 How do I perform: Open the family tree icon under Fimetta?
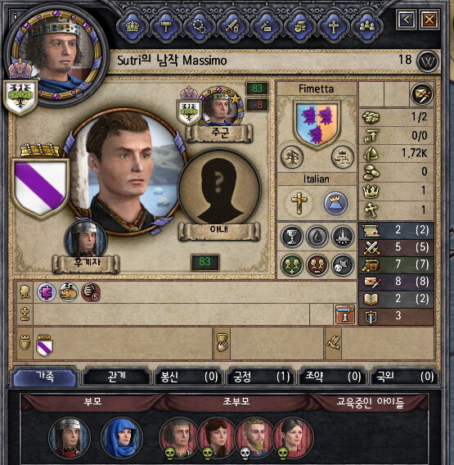(x=292, y=157)
